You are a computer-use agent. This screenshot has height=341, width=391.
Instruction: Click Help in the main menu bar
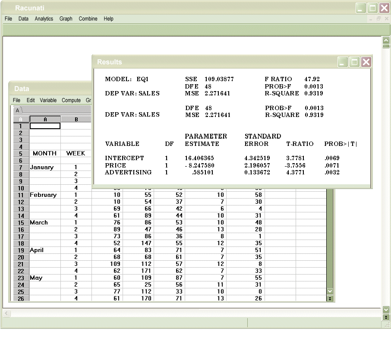coord(108,19)
